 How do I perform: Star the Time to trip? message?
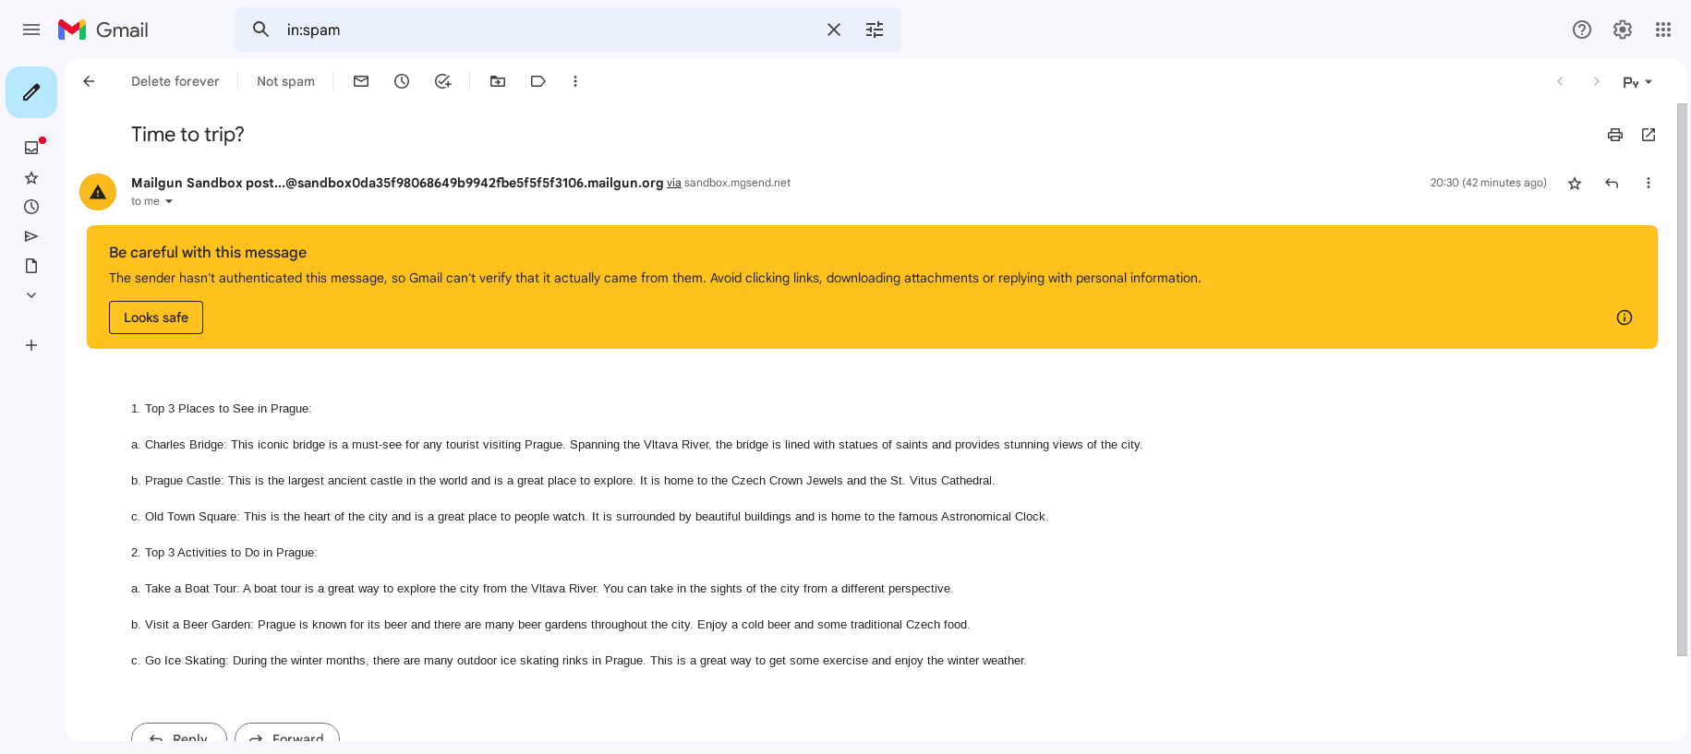tap(1575, 184)
